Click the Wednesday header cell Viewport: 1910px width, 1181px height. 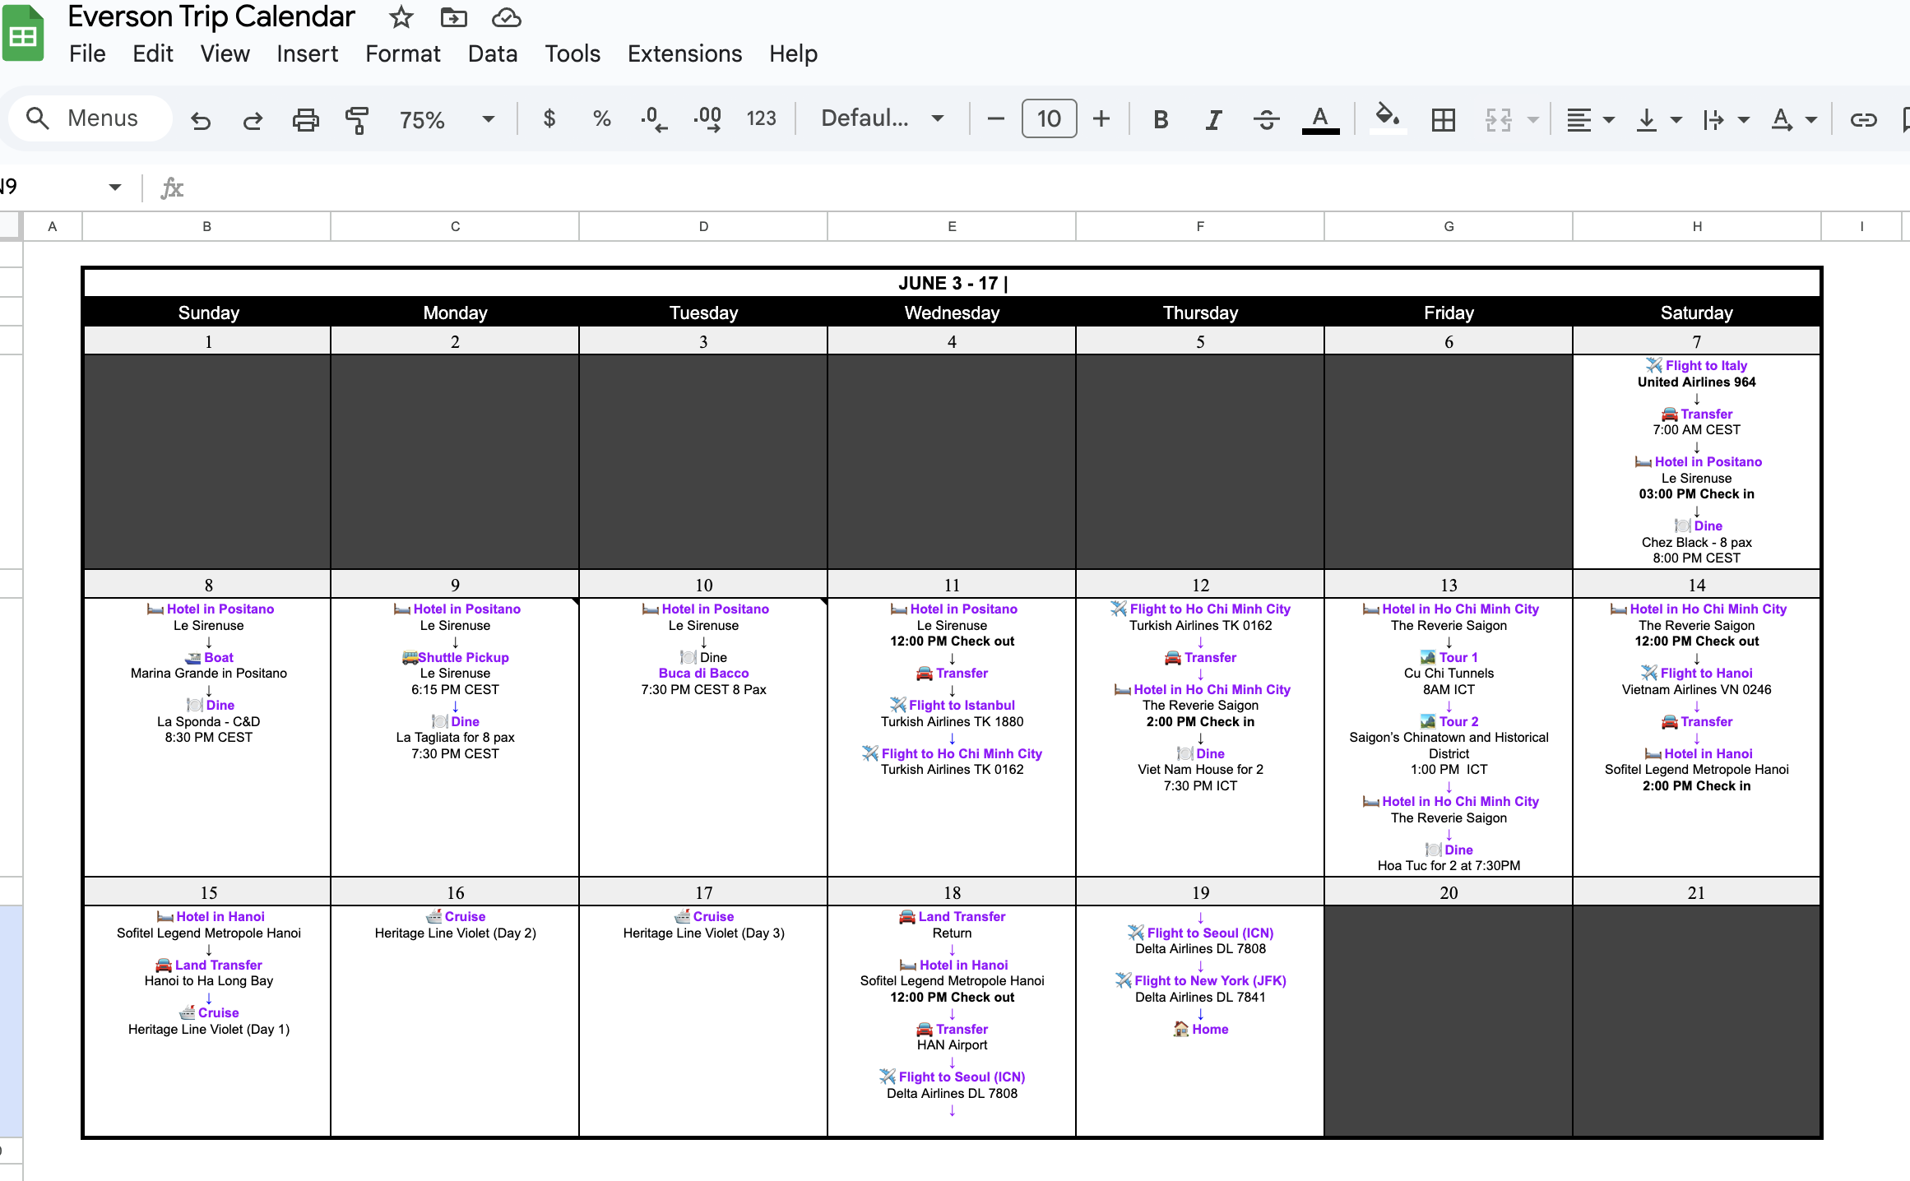click(952, 313)
